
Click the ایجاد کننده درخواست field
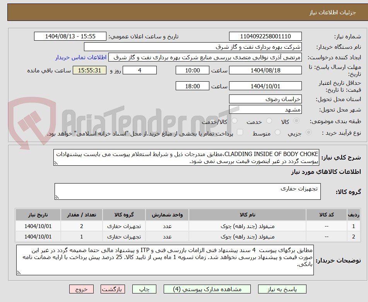[x=205, y=58]
